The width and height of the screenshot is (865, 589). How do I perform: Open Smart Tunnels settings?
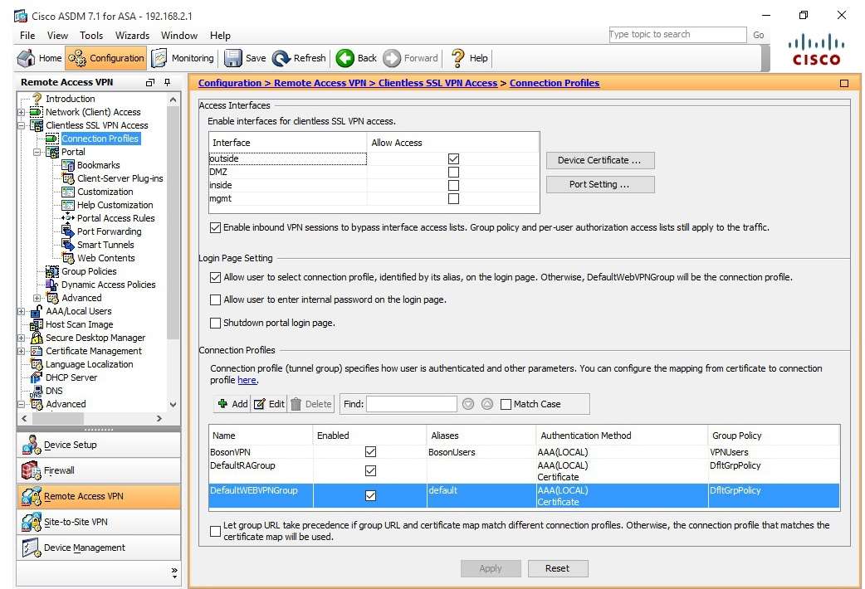(x=105, y=245)
